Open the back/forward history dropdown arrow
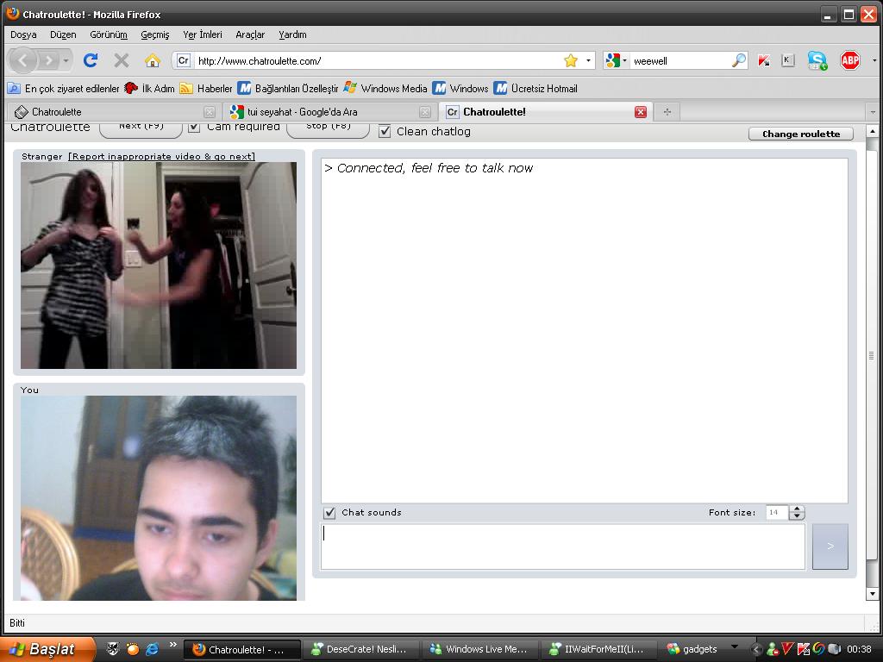This screenshot has width=883, height=662. pos(66,60)
